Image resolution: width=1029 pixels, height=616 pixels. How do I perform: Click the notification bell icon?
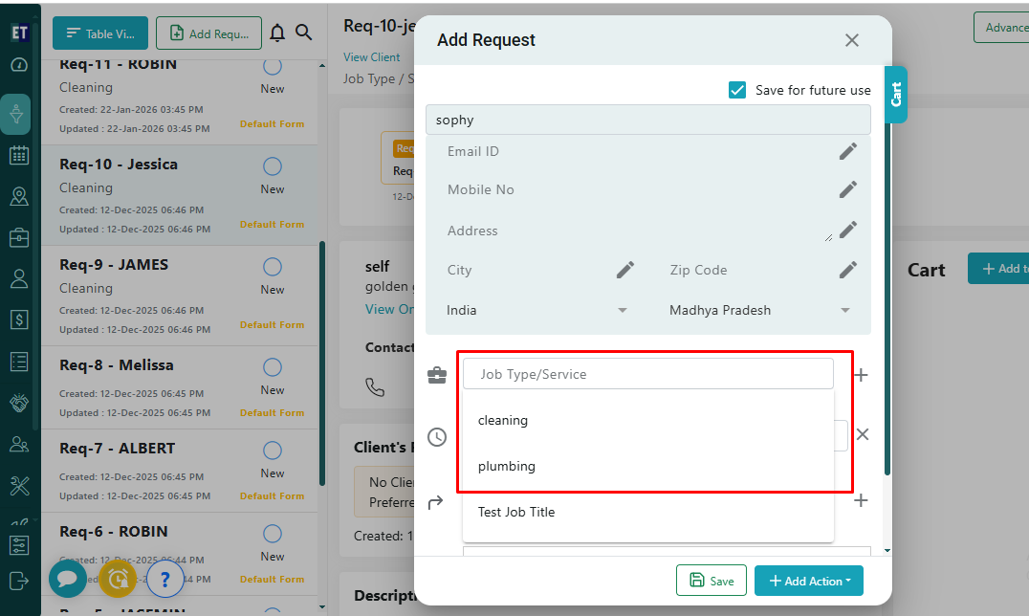[277, 33]
